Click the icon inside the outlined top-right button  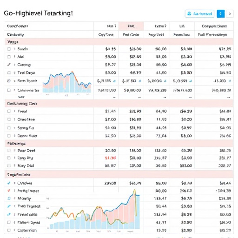pos(189,13)
